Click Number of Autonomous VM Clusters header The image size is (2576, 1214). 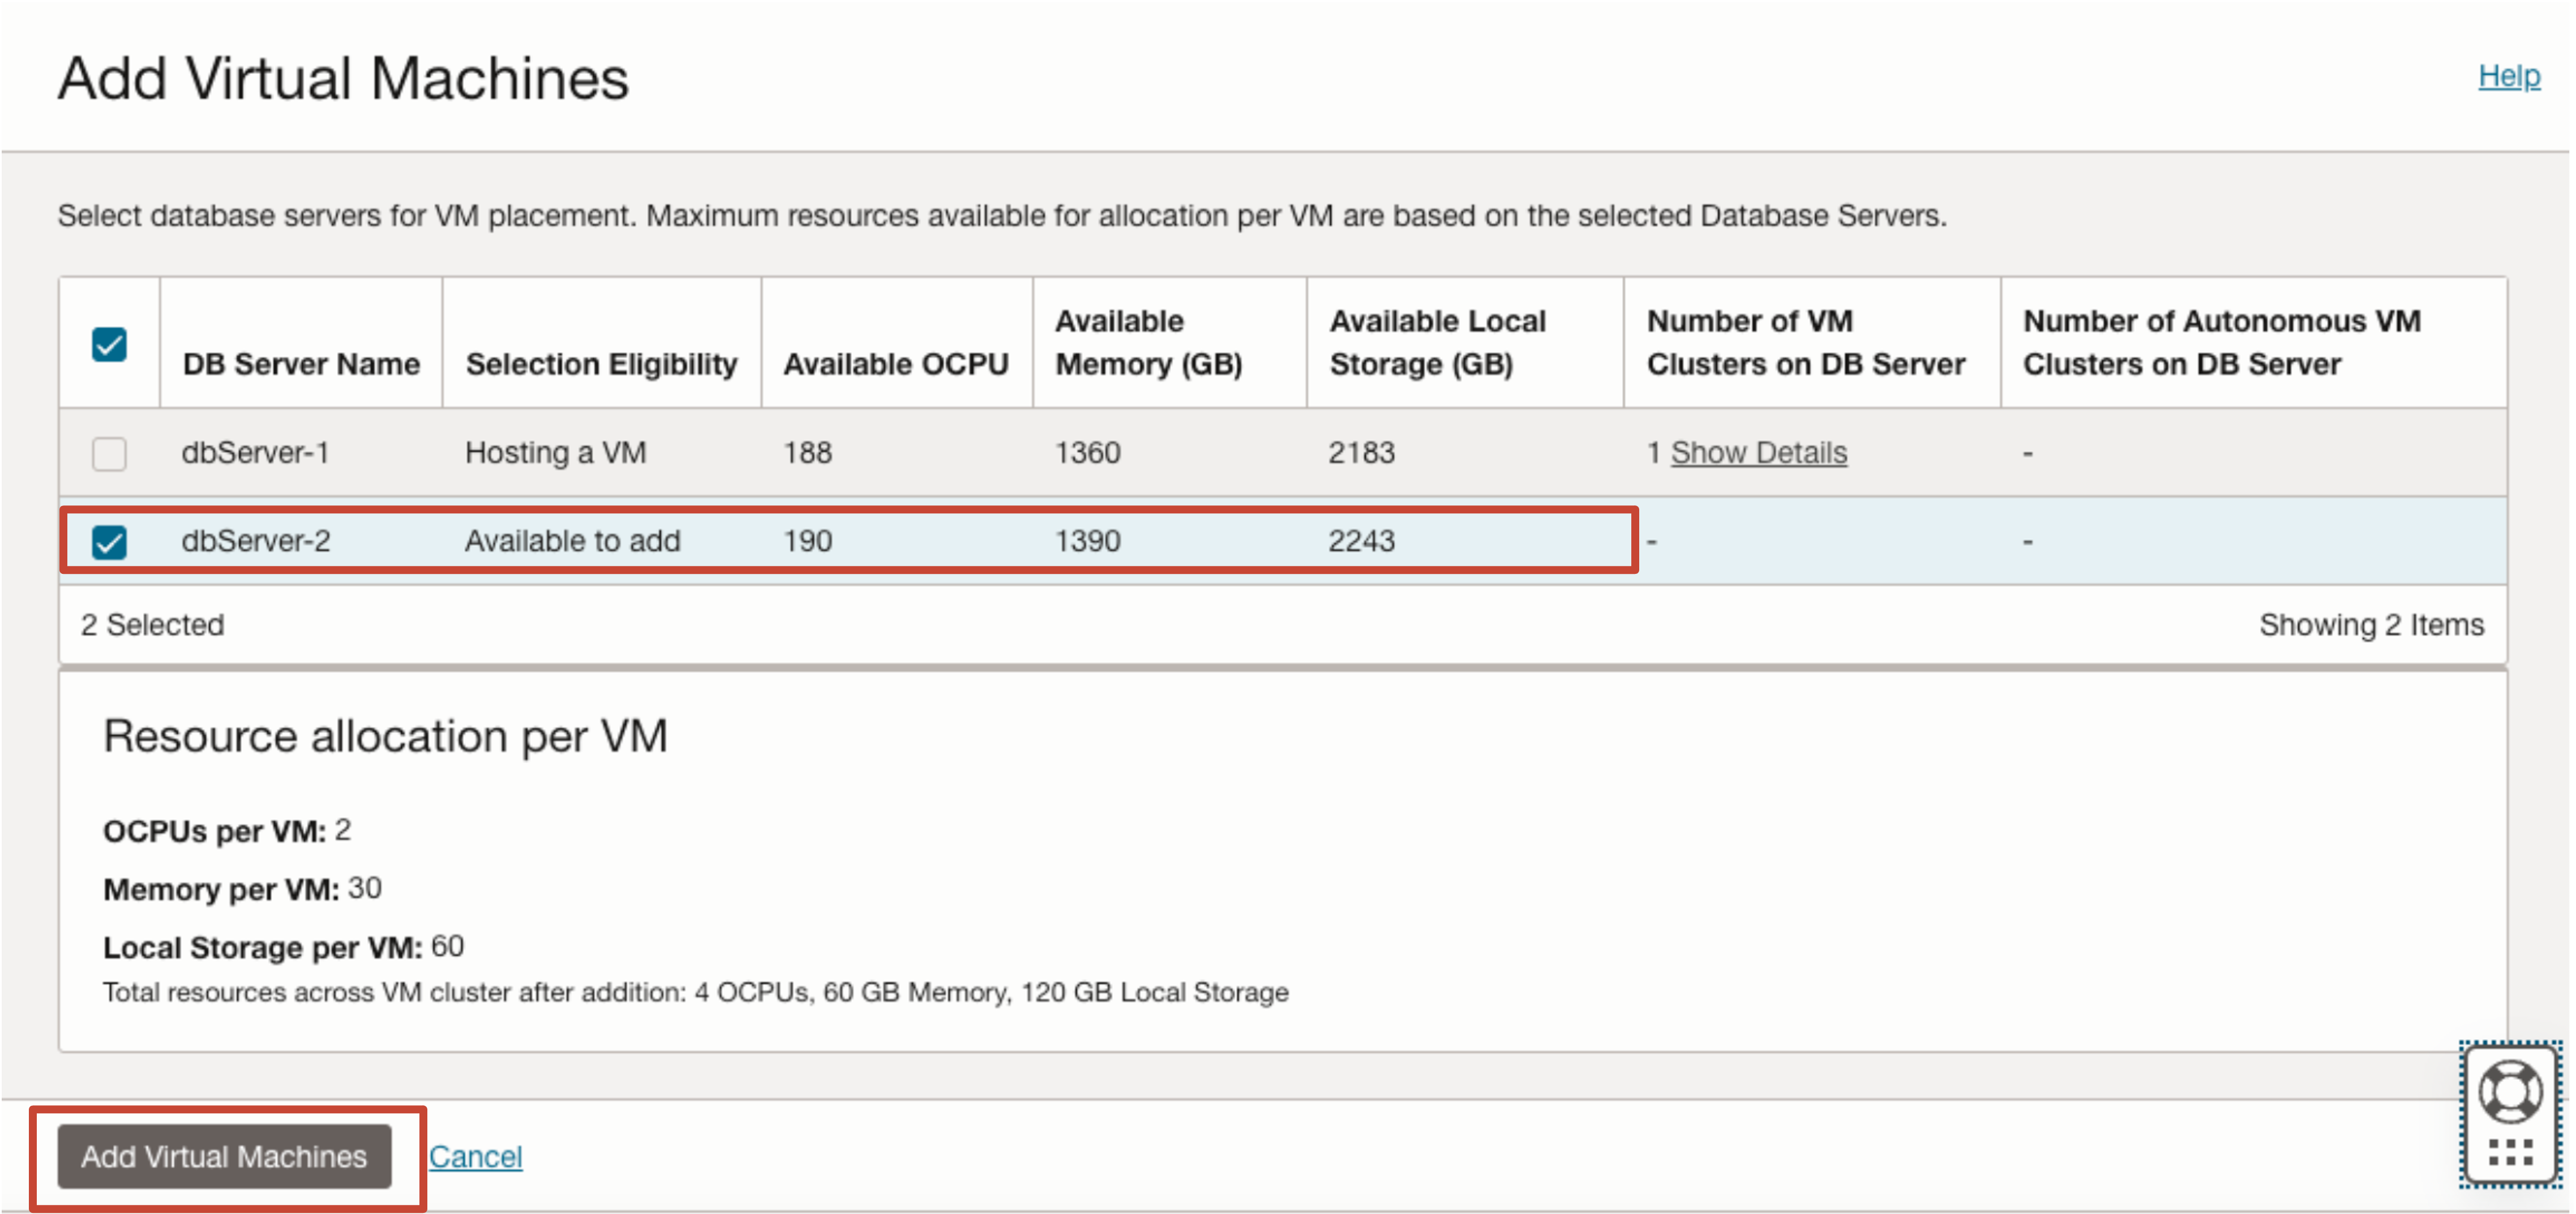tap(2221, 343)
